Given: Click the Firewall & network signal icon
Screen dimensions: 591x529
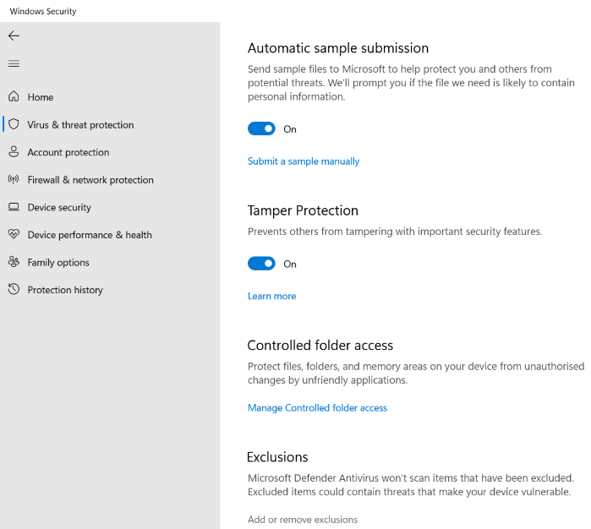Looking at the screenshot, I should 14,179.
